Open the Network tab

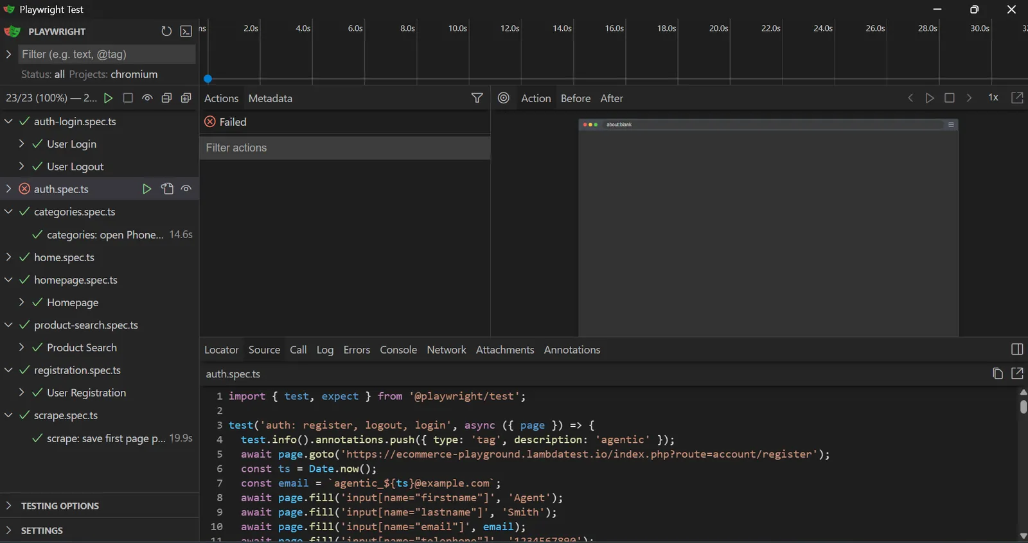point(447,350)
